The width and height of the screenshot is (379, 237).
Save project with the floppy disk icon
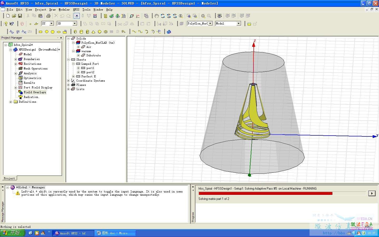pos(20,16)
